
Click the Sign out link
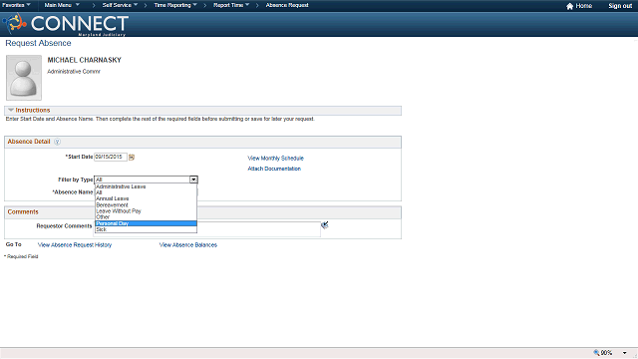[620, 6]
